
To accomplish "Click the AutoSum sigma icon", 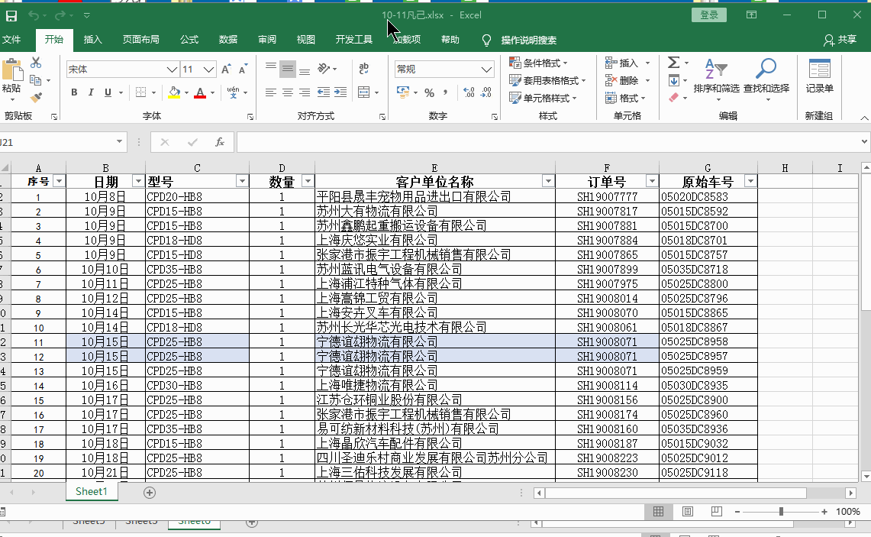I will coord(673,63).
